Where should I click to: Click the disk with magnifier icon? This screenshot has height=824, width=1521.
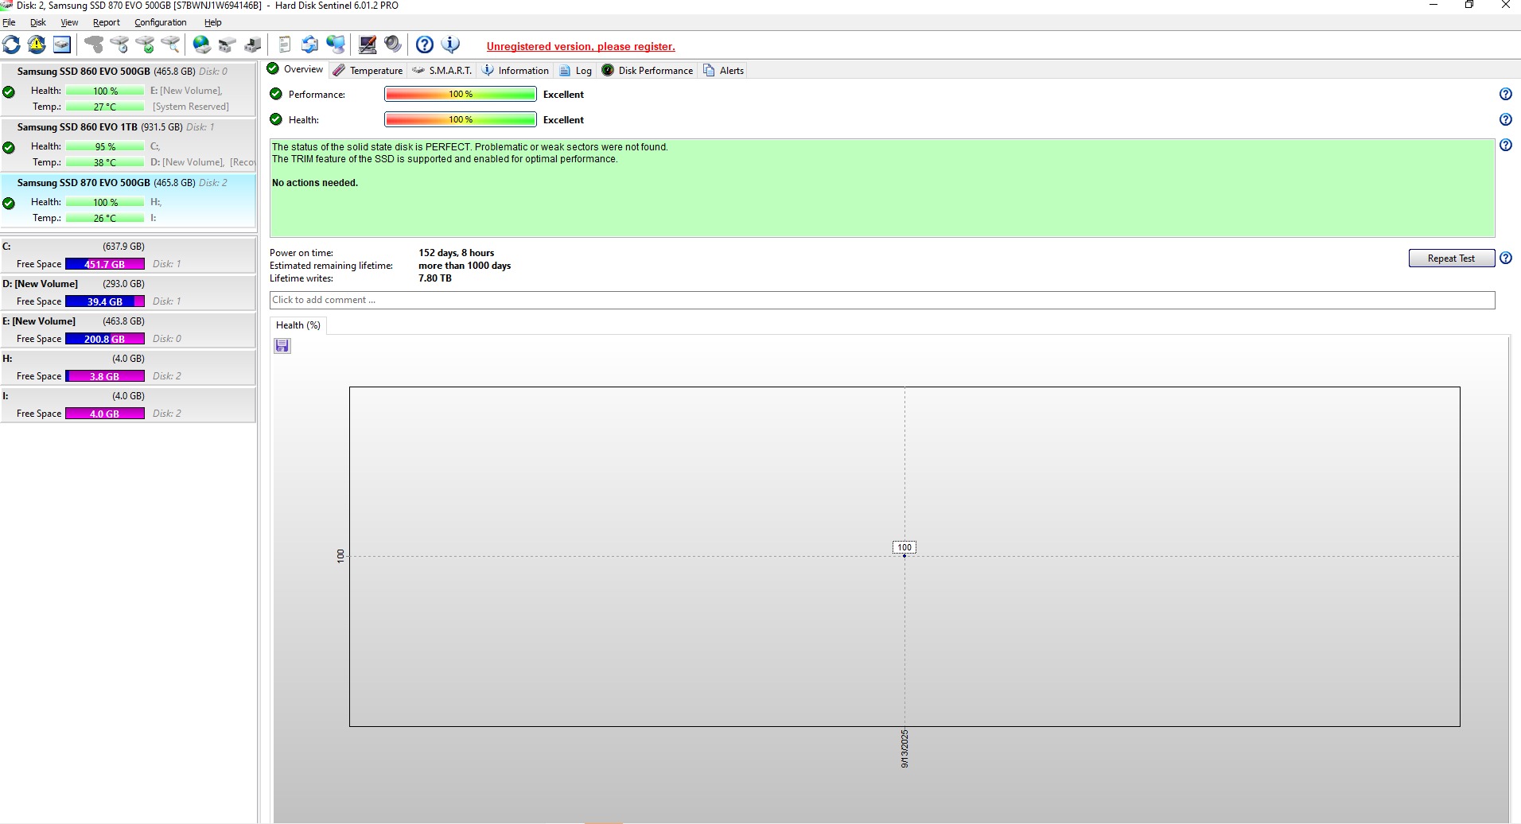point(170,45)
